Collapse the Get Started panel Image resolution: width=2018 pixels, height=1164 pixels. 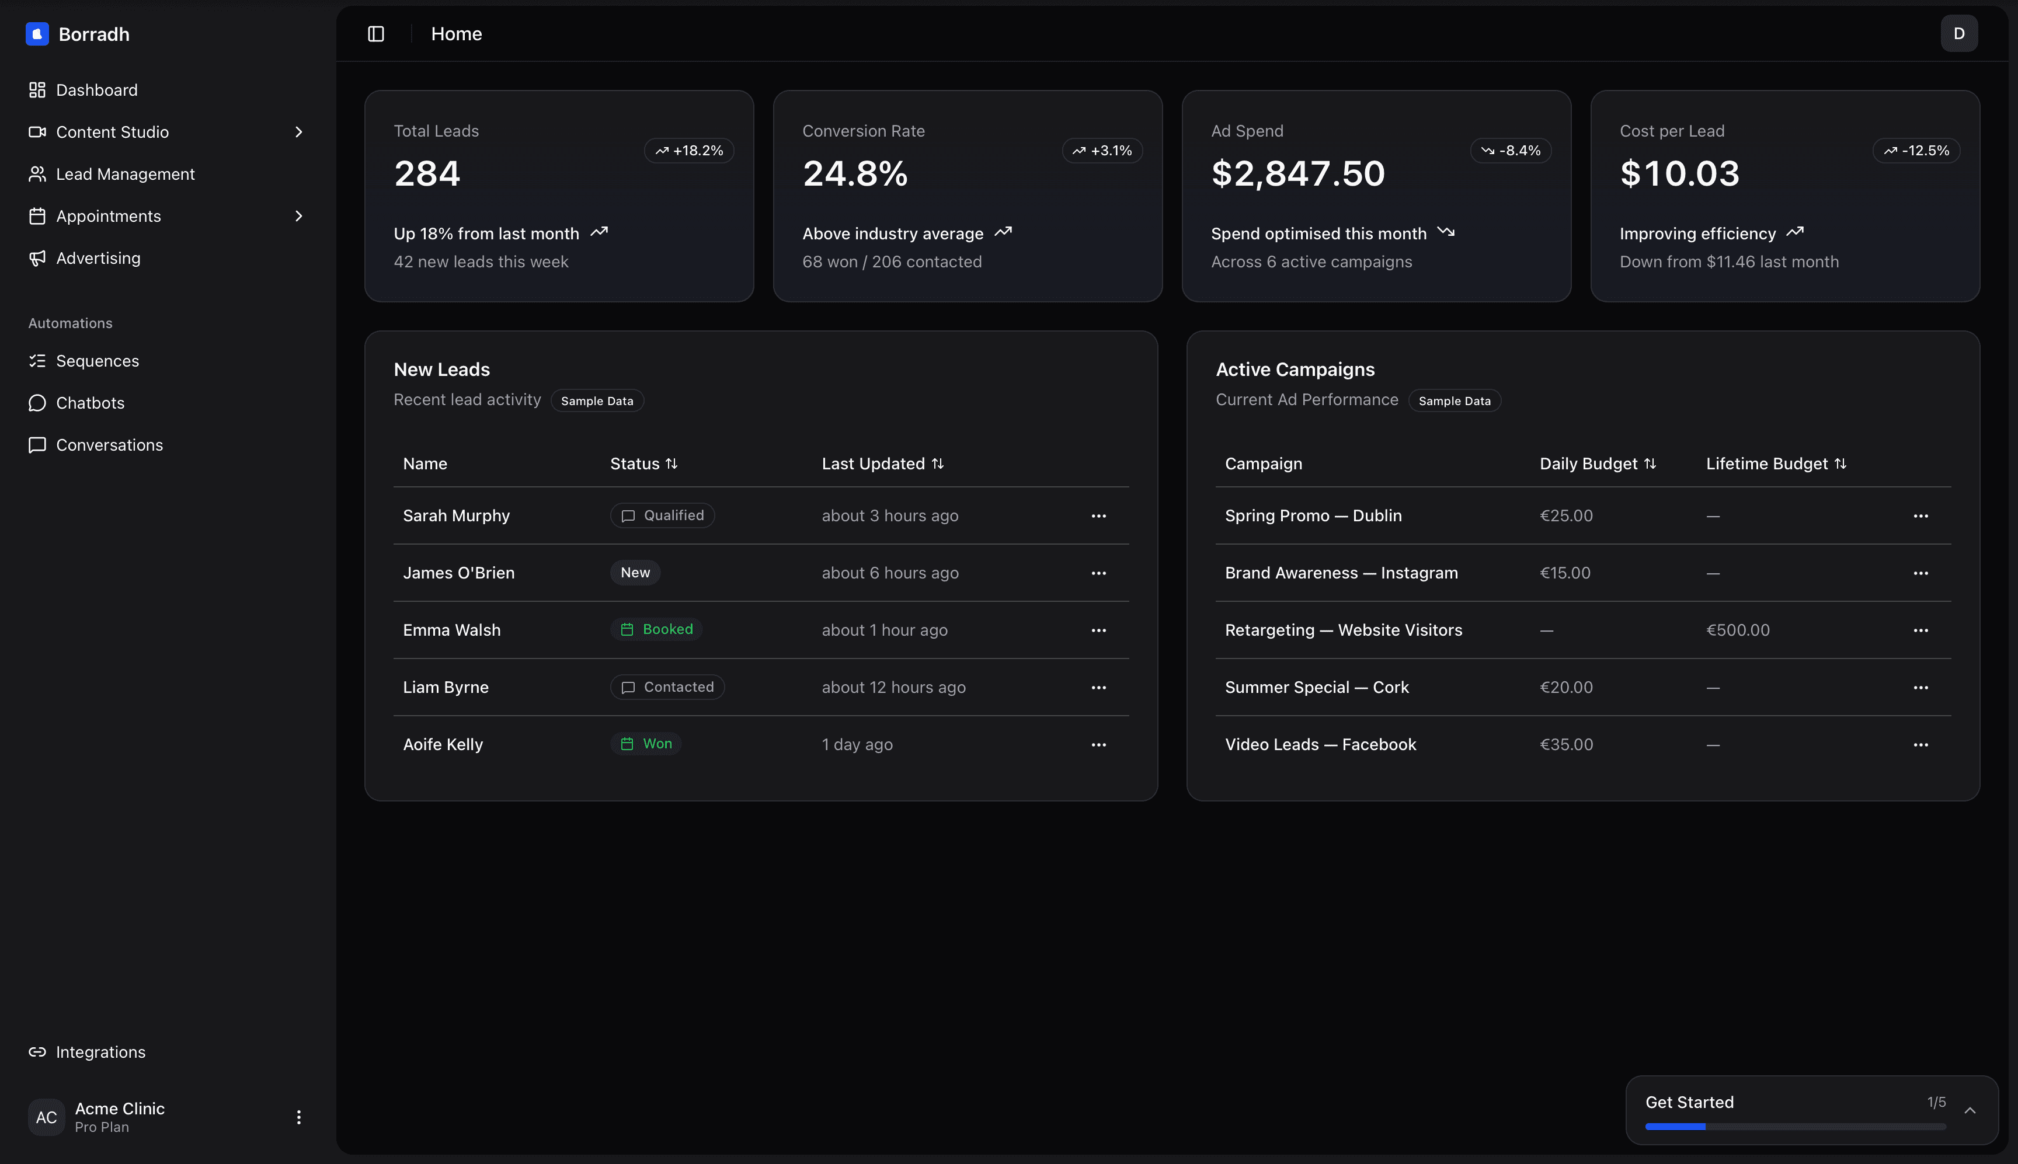pyautogui.click(x=1970, y=1110)
